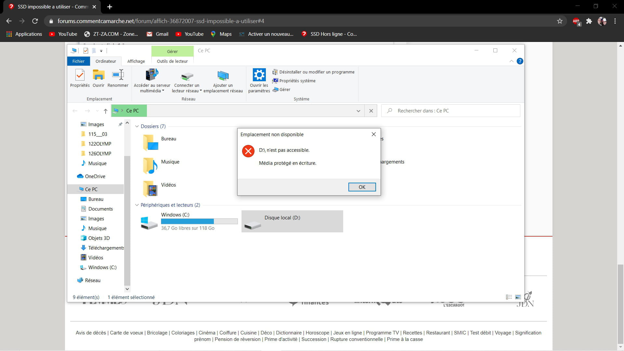Select 115__03 folder in navigation pane

coord(97,134)
